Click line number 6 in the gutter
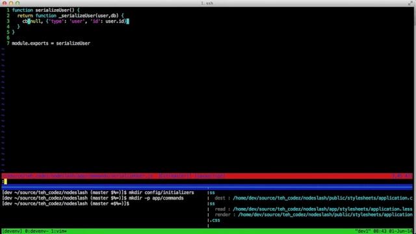Screen dimensions: 416x234 8,38
